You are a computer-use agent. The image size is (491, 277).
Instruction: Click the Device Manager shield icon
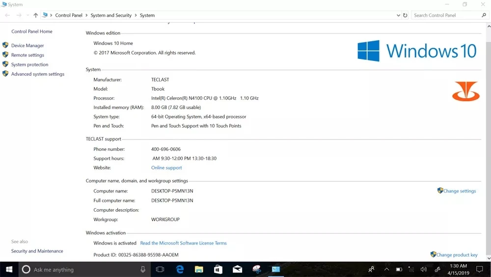(x=5, y=45)
